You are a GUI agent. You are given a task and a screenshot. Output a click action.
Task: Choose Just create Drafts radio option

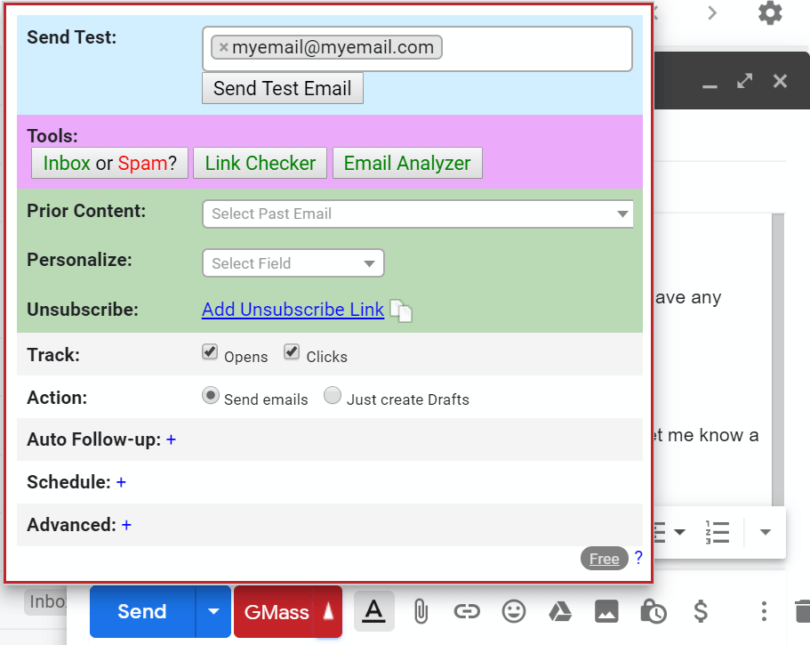click(333, 395)
